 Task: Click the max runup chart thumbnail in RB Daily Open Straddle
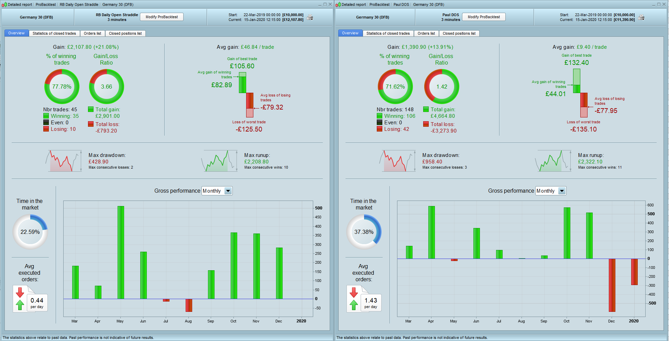219,161
